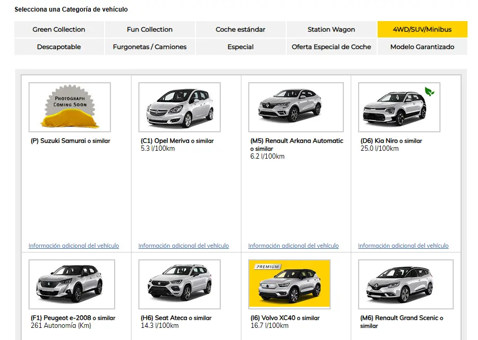The width and height of the screenshot is (478, 340).
Task: Click the Renault Grand Scenic image
Action: [406, 284]
